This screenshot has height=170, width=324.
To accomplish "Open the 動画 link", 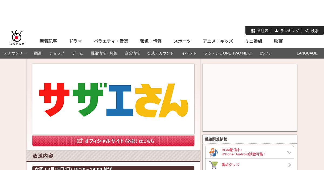I will pyautogui.click(x=38, y=53).
